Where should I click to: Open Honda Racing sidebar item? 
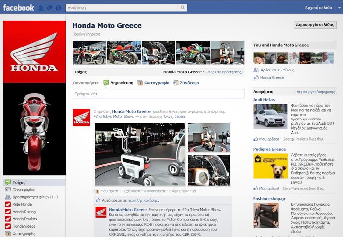(x=24, y=212)
